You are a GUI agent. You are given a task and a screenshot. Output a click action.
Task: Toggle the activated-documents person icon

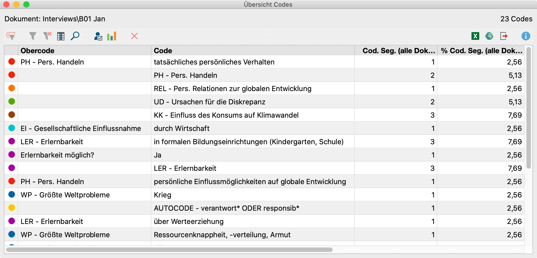(x=98, y=36)
